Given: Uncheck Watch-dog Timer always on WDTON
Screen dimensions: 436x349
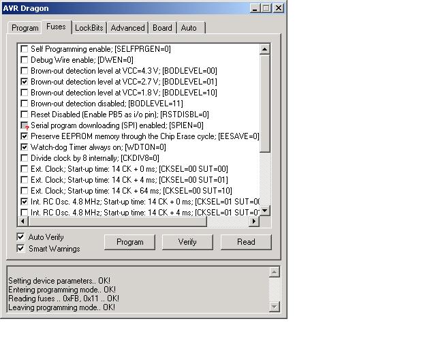Looking at the screenshot, I should tap(25, 147).
